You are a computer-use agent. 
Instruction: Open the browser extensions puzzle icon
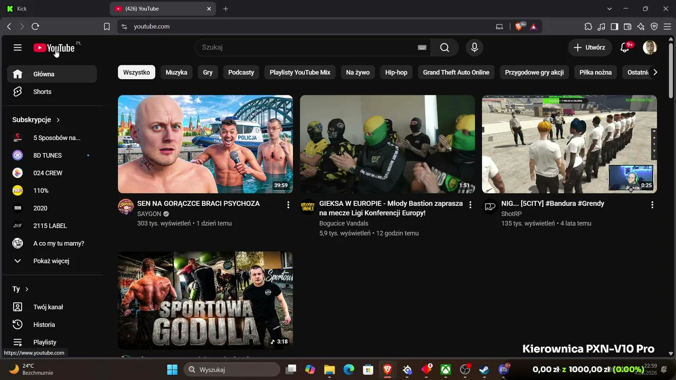pos(588,26)
